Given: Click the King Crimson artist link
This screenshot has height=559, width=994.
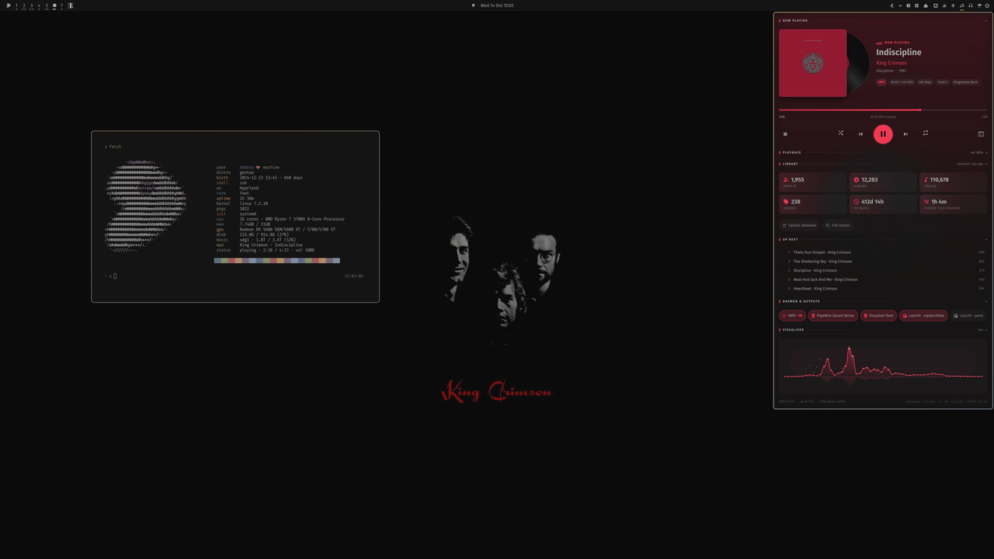Looking at the screenshot, I should (891, 63).
